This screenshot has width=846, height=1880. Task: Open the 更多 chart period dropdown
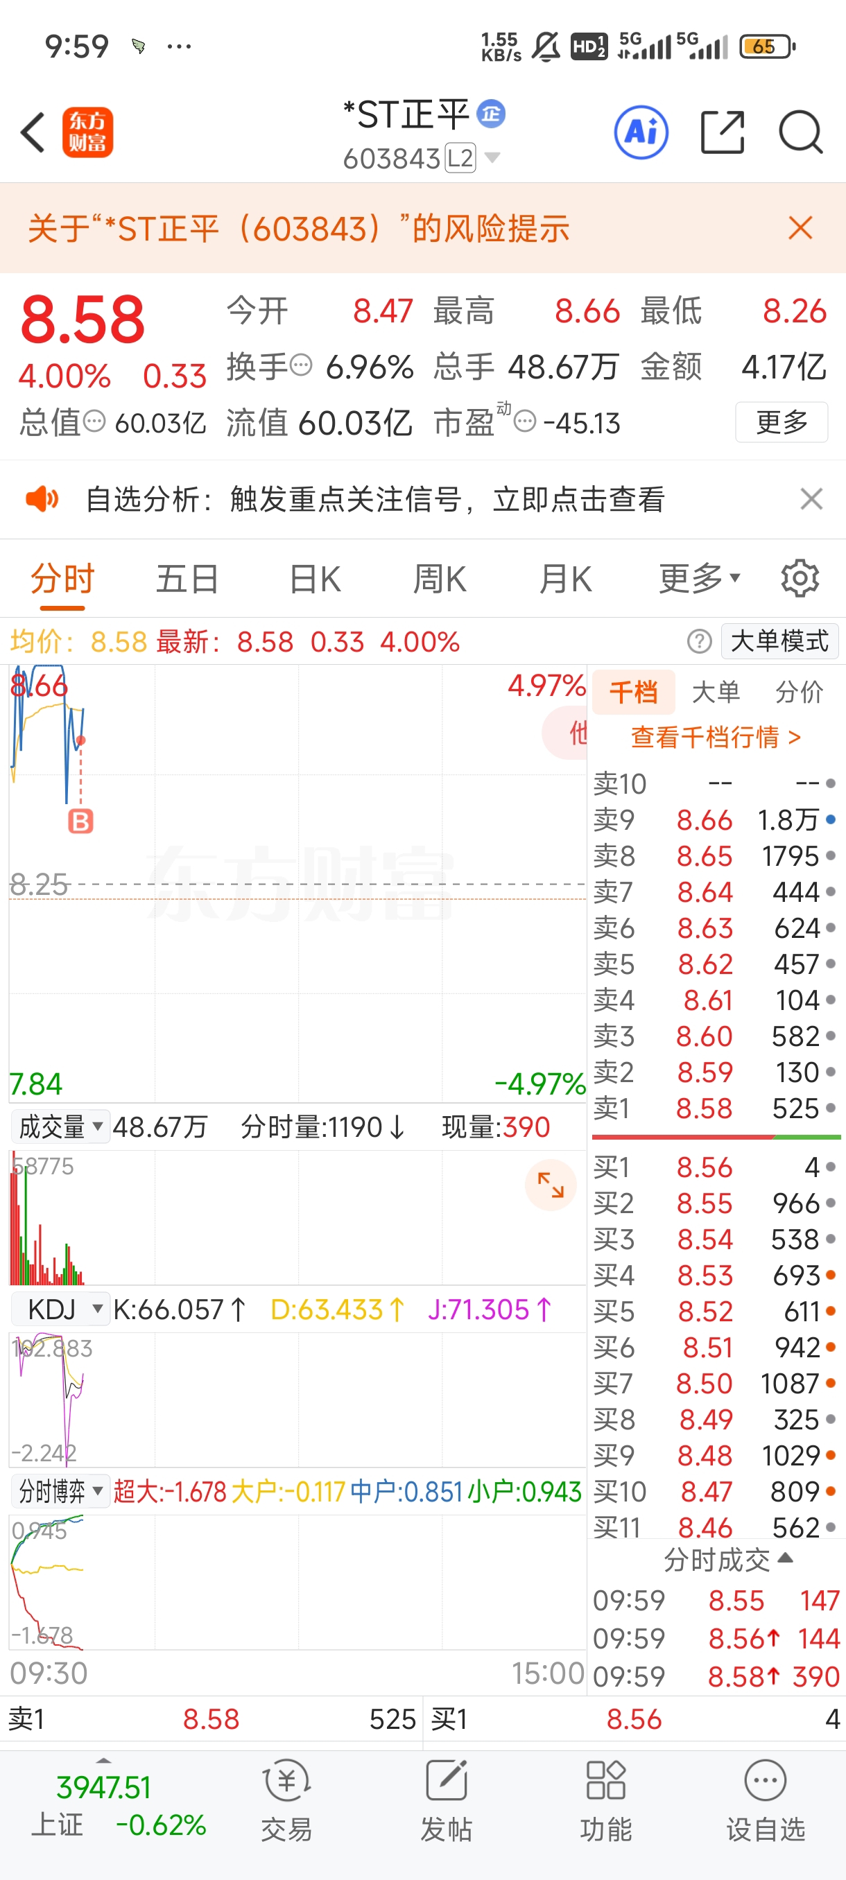click(700, 579)
